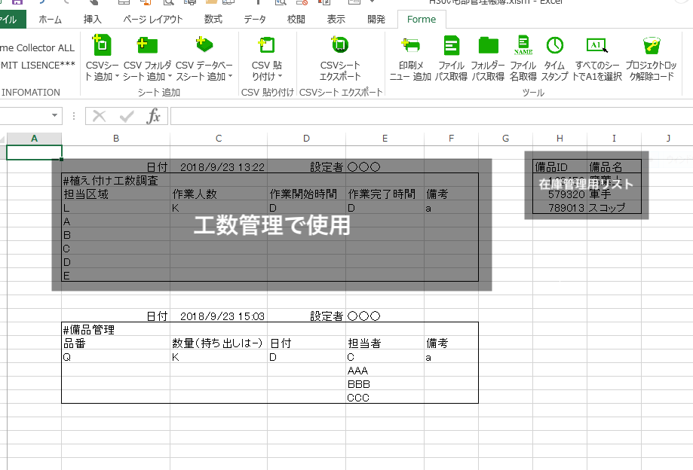Click the cell containing BBB

click(x=385, y=384)
